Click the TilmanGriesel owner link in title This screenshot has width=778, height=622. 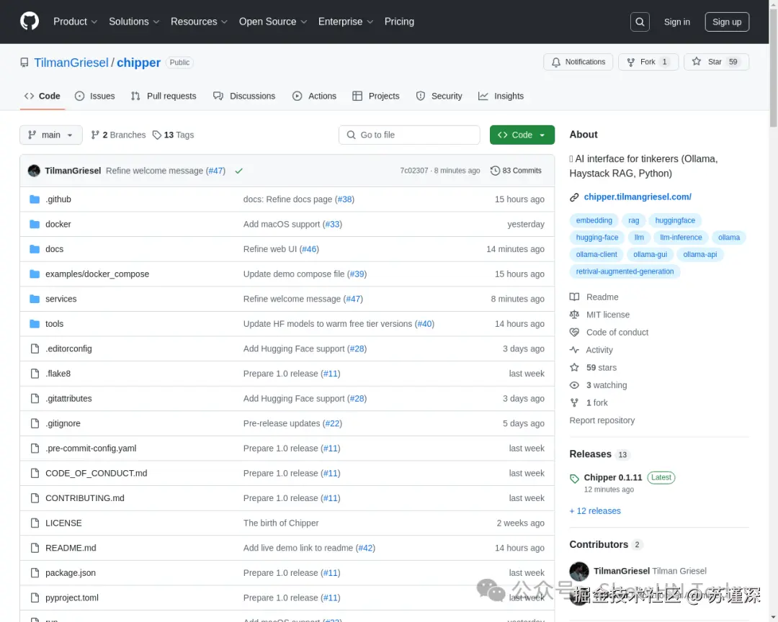(x=71, y=63)
